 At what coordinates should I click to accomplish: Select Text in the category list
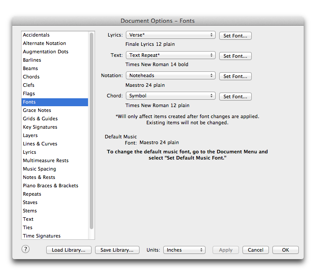pyautogui.click(x=55, y=219)
